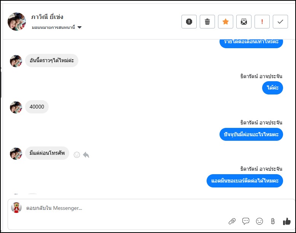
Task: Send a thumbs-up like
Action: [286, 221]
